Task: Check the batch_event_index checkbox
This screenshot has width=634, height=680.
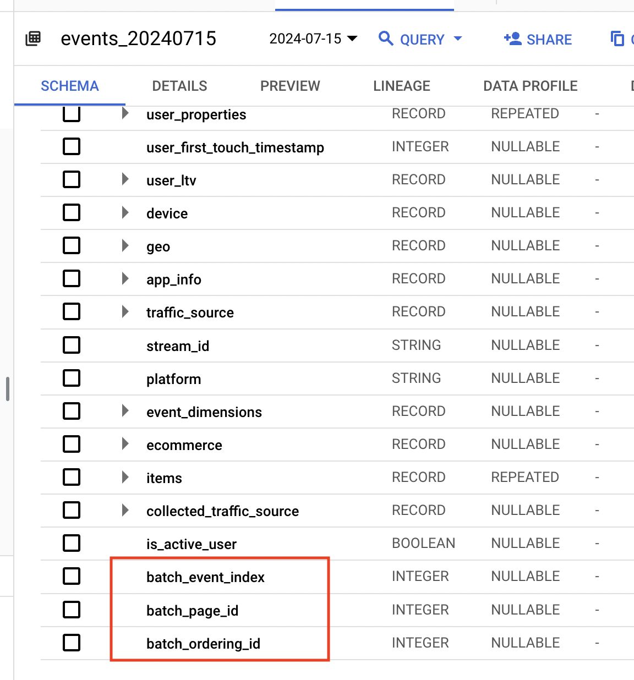Action: pos(72,577)
